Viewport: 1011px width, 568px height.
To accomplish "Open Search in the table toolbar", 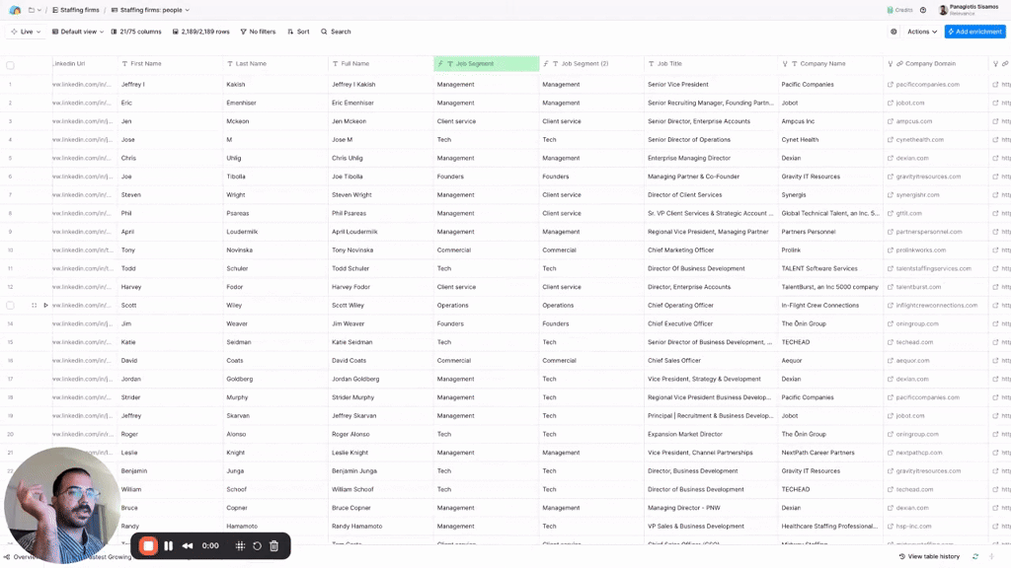I will point(336,32).
